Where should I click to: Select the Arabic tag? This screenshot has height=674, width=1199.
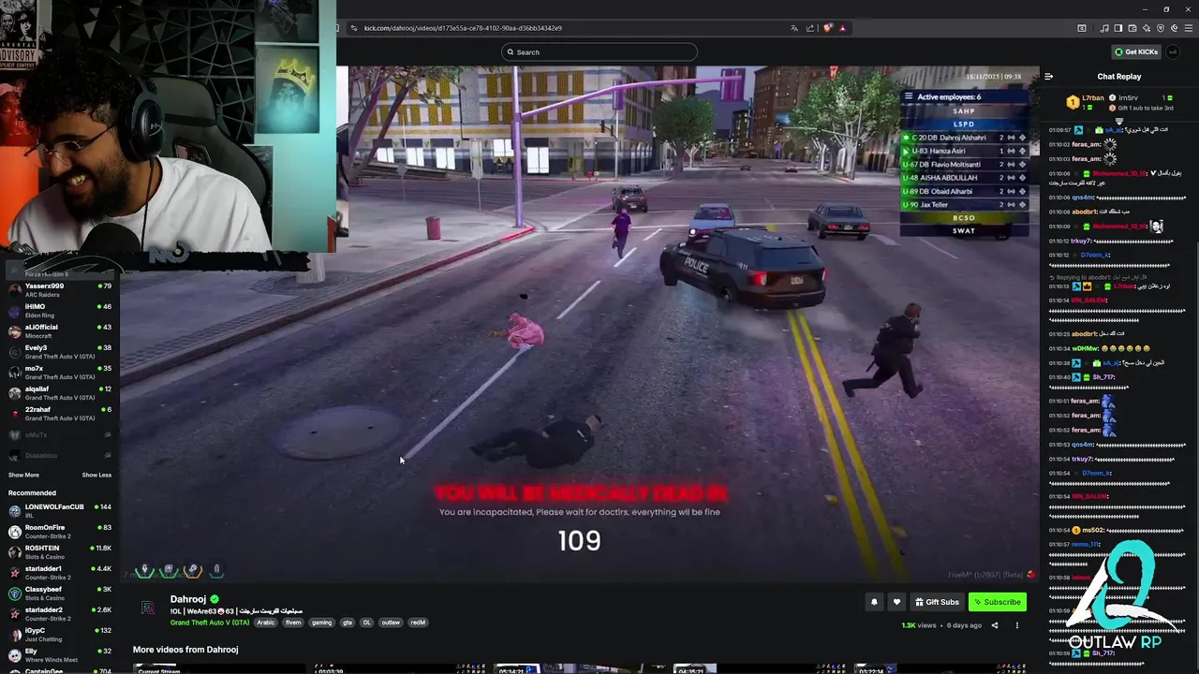(266, 623)
